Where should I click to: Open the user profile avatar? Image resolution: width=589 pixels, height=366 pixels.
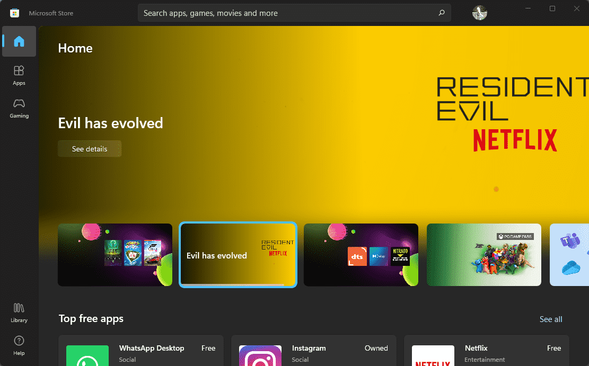click(480, 13)
